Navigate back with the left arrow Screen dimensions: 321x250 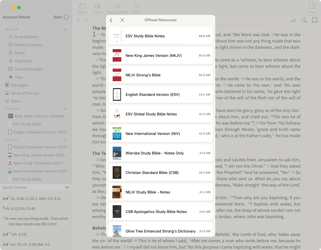[78, 20]
